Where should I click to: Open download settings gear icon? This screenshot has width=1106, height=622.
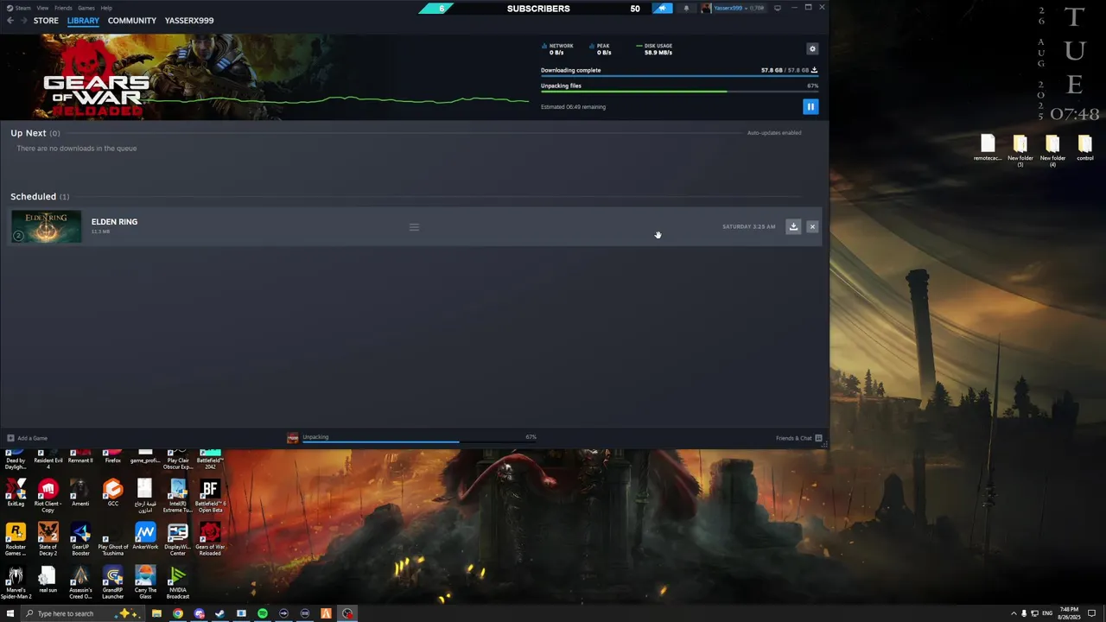812,49
